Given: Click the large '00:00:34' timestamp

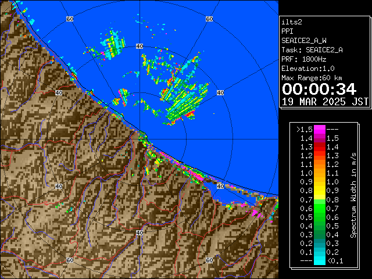Looking at the screenshot, I should click(319, 89).
